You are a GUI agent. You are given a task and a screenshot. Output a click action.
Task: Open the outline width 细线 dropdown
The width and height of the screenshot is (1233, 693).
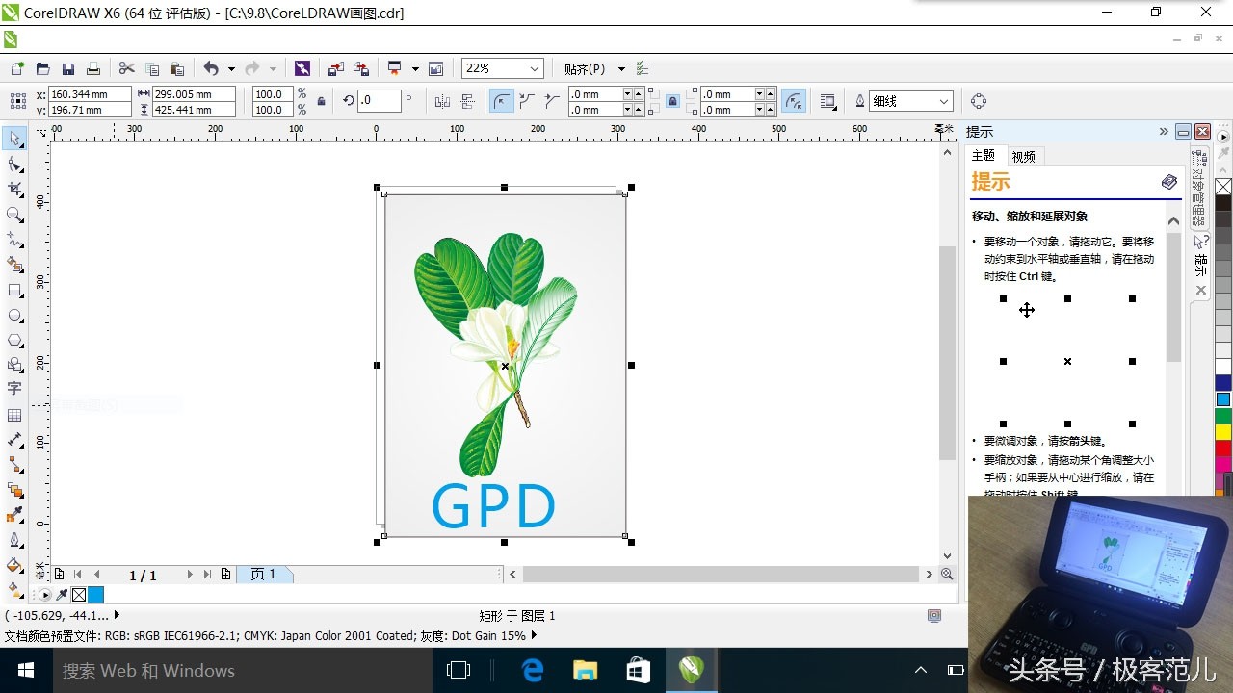[x=944, y=101]
